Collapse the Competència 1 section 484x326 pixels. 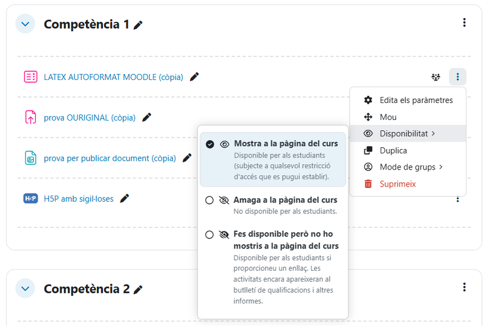click(25, 24)
